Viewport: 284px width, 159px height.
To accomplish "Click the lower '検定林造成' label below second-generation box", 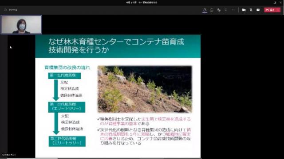I will click(70, 122).
